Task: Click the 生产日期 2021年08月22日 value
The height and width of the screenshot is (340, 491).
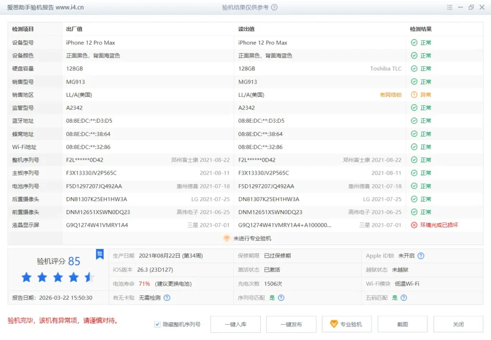Action: pyautogui.click(x=171, y=256)
